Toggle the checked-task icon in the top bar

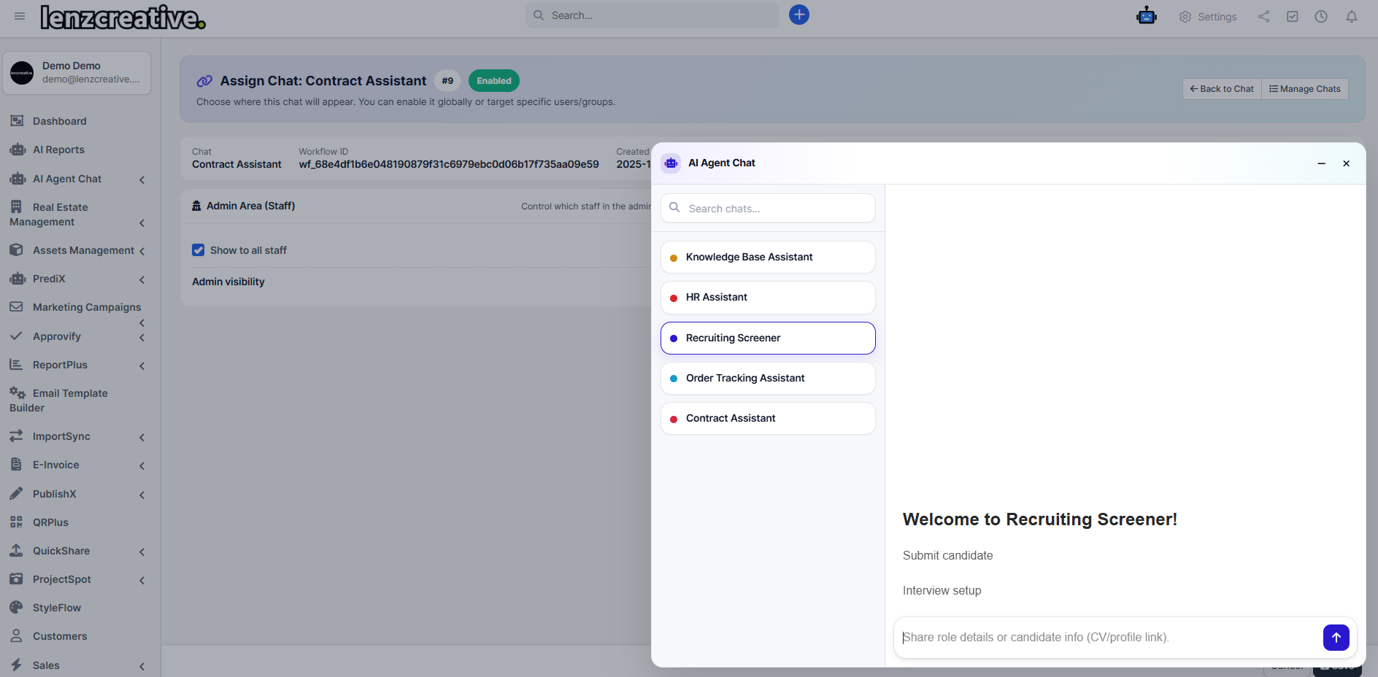(1293, 16)
